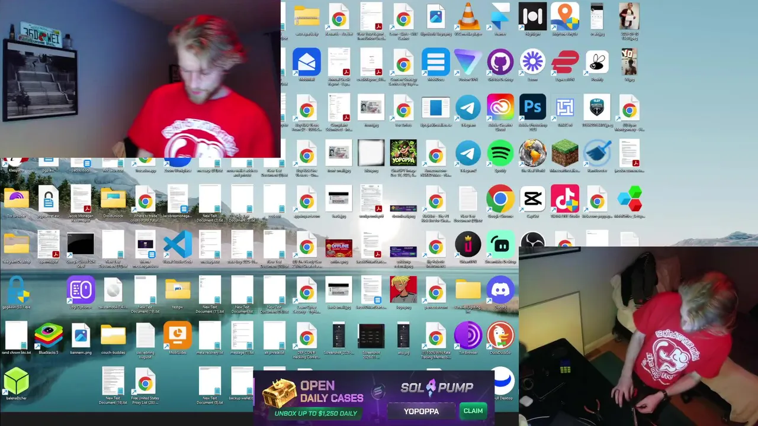This screenshot has height=426, width=758.
Task: Select the zipped folder at top of desktop
Action: point(307,17)
